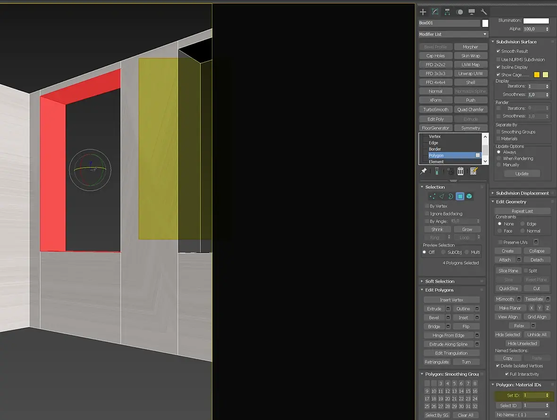
Task: Open the Utilities wrench panel icon
Action: coord(483,12)
